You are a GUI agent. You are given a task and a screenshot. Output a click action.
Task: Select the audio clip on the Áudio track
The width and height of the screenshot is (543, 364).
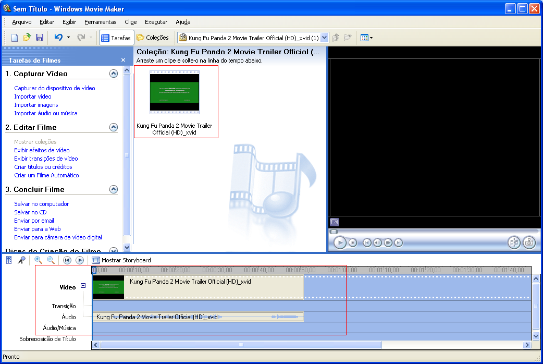[198, 317]
